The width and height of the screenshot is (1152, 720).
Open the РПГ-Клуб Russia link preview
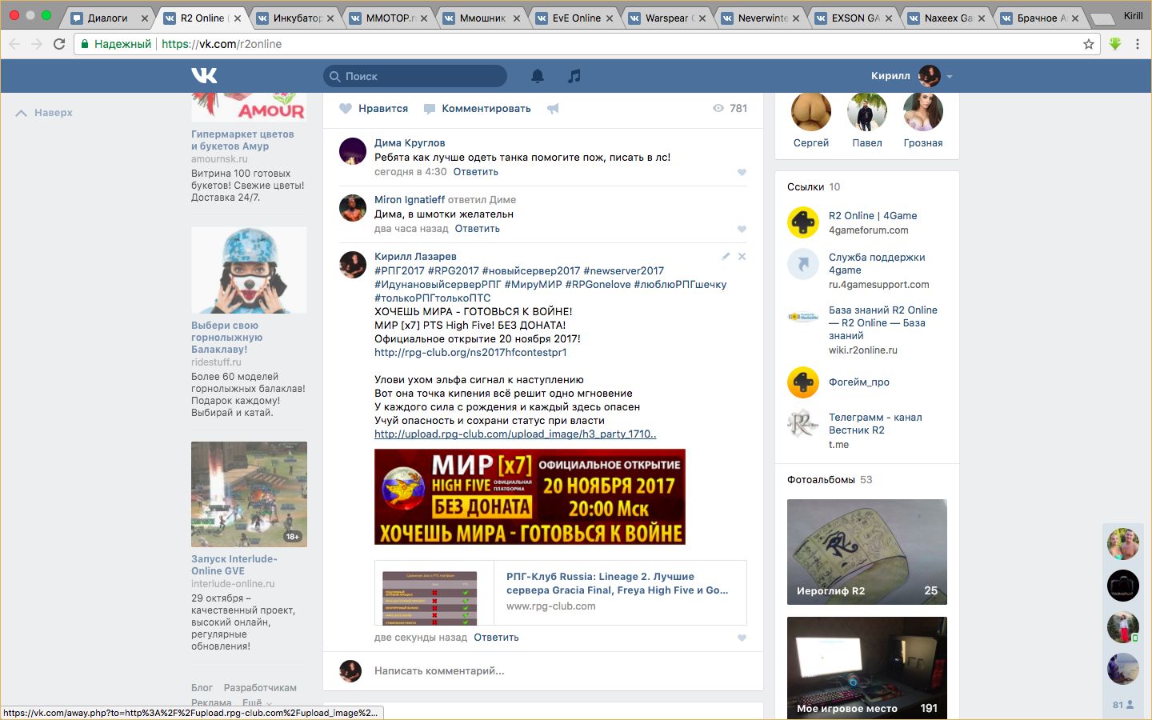click(x=560, y=593)
